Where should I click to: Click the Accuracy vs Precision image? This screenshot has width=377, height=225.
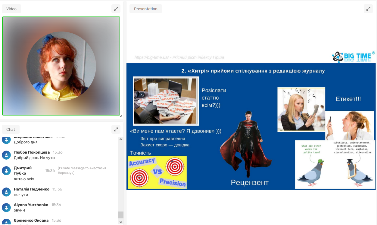[x=157, y=172]
